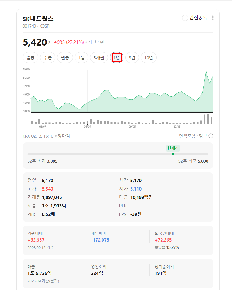Switch chart to 3개월 range
Screen dimensions: 232x290
coord(99,58)
